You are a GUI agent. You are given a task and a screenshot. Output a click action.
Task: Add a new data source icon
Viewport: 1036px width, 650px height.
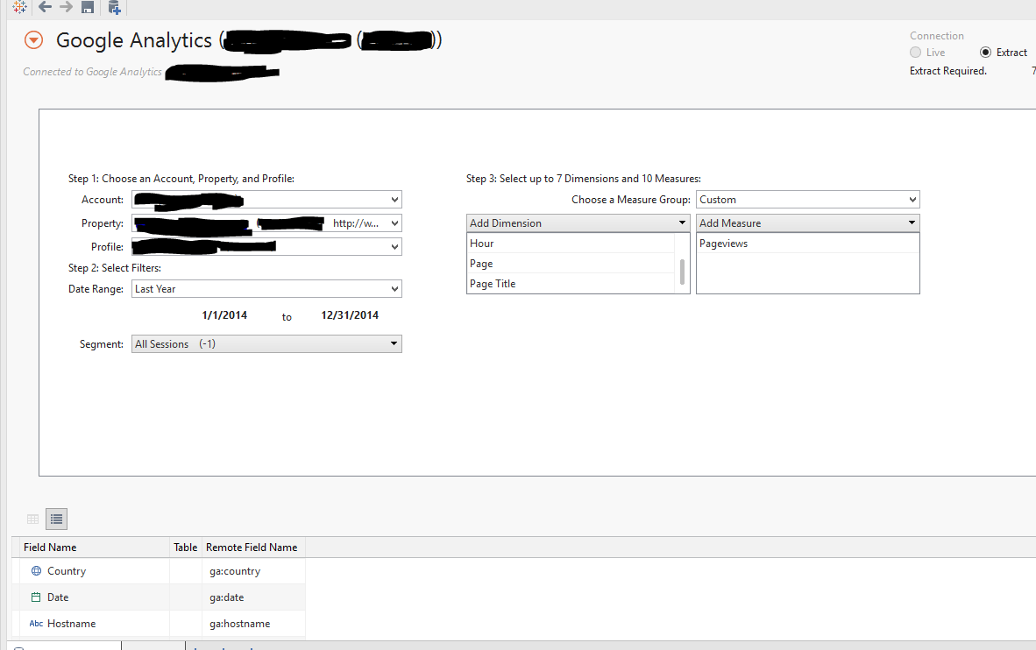pos(114,7)
